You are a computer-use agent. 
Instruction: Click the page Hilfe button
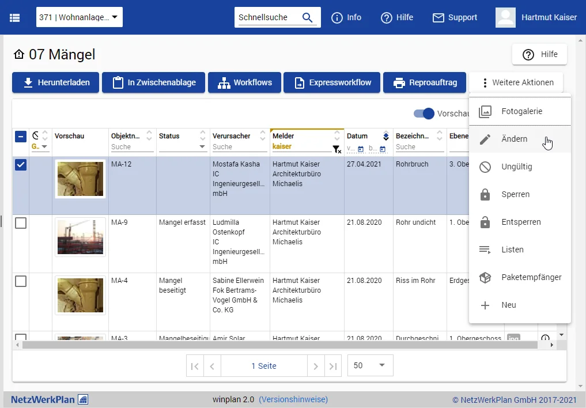click(x=540, y=55)
